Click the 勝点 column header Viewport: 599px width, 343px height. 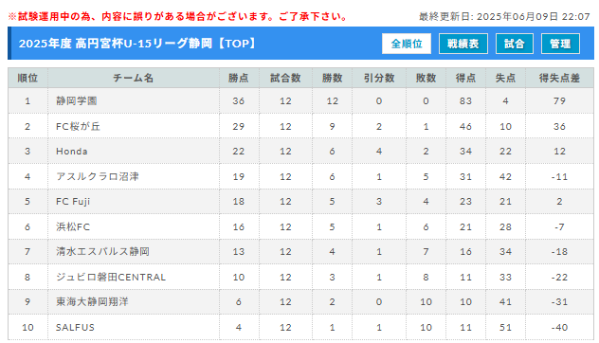(239, 78)
